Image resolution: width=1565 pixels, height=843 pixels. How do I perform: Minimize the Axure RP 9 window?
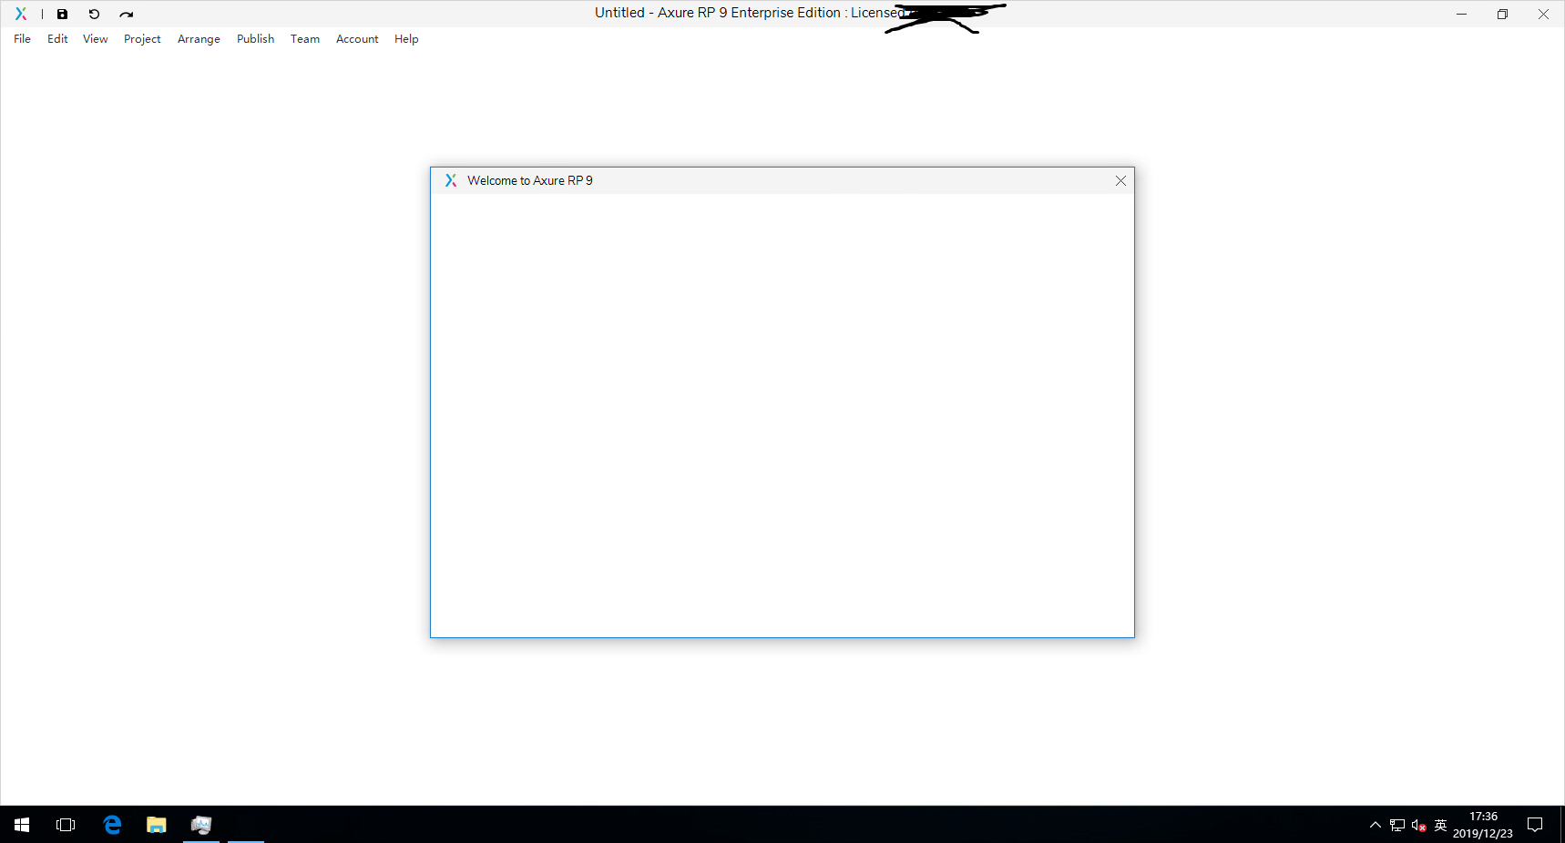pyautogui.click(x=1461, y=14)
